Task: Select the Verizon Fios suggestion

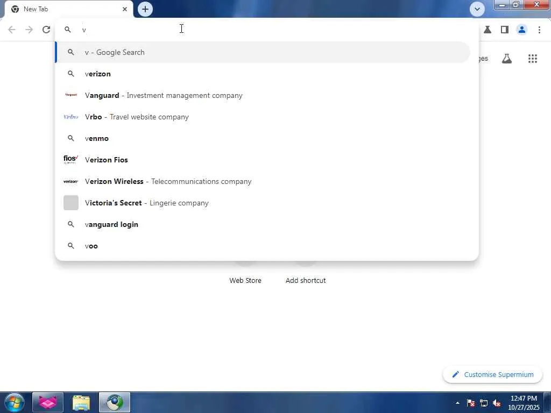Action: click(x=263, y=160)
